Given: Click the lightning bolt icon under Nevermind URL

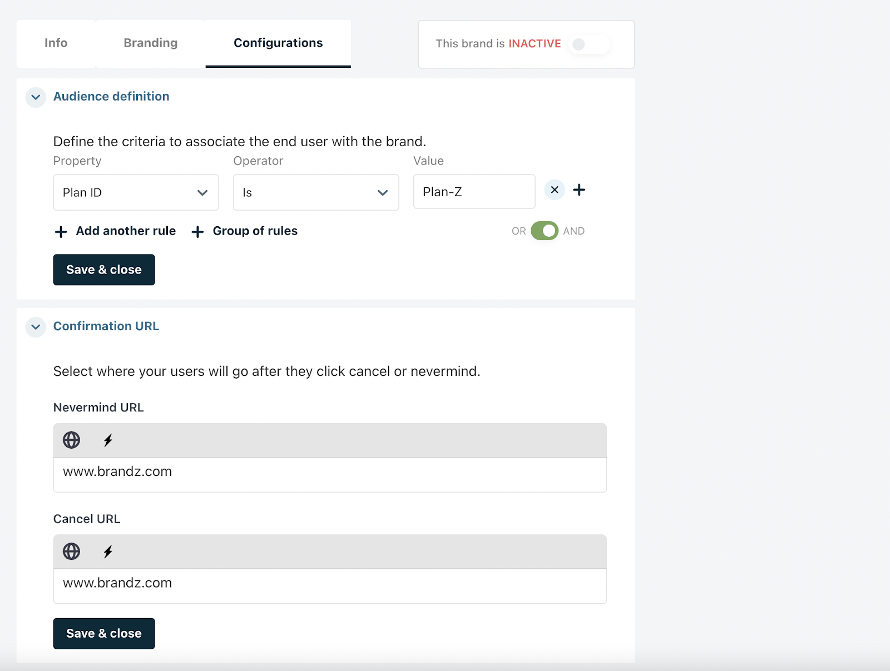Looking at the screenshot, I should (x=108, y=440).
